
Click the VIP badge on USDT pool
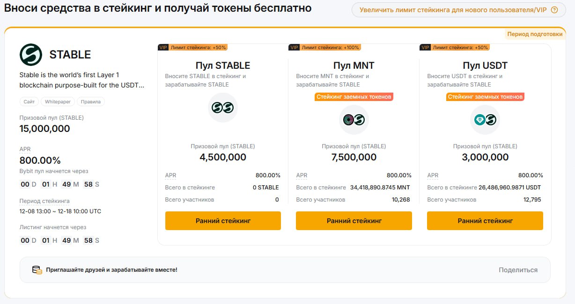tap(425, 47)
